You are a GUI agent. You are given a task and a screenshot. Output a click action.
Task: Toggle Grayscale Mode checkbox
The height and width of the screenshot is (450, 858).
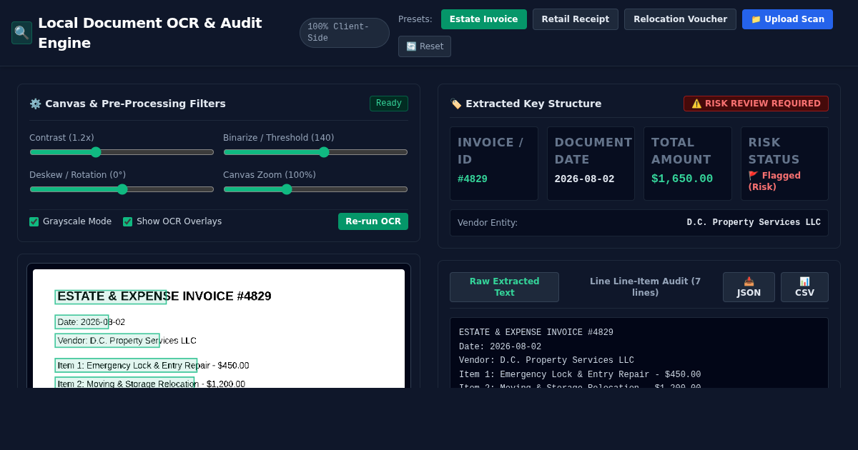click(x=34, y=221)
